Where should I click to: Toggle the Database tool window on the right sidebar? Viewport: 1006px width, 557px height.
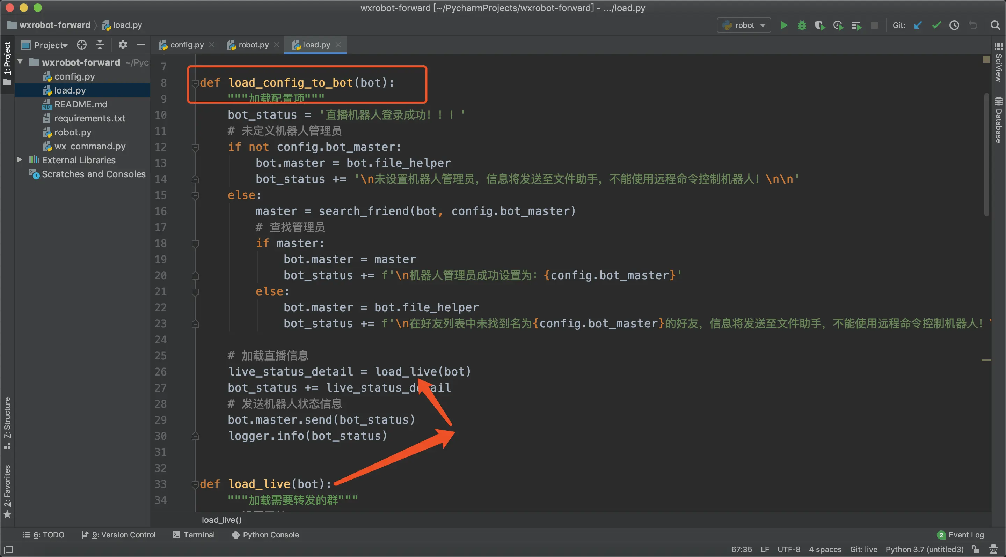(x=998, y=120)
